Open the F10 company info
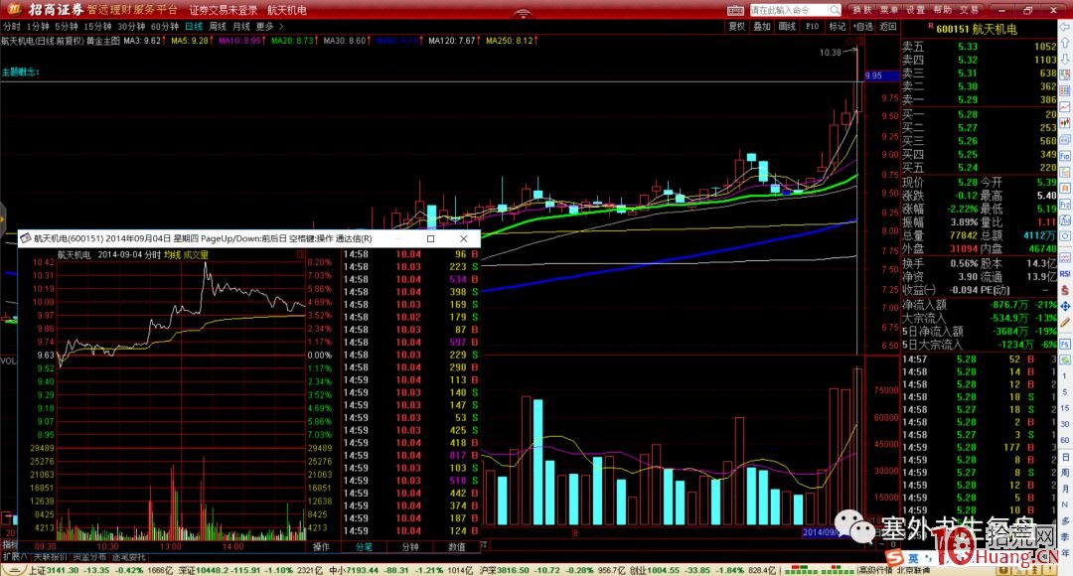Viewport: 1073px width, 576px height. (813, 27)
